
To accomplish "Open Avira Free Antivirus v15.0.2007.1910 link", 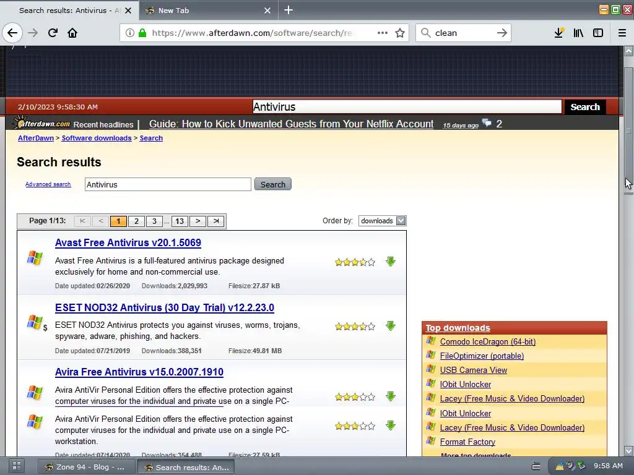I will point(139,372).
